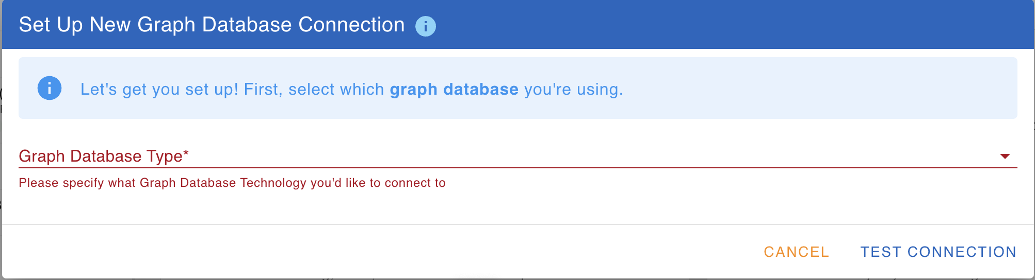The width and height of the screenshot is (1035, 280).
Task: Click the required asterisk after Graph Database Type
Action: point(186,153)
